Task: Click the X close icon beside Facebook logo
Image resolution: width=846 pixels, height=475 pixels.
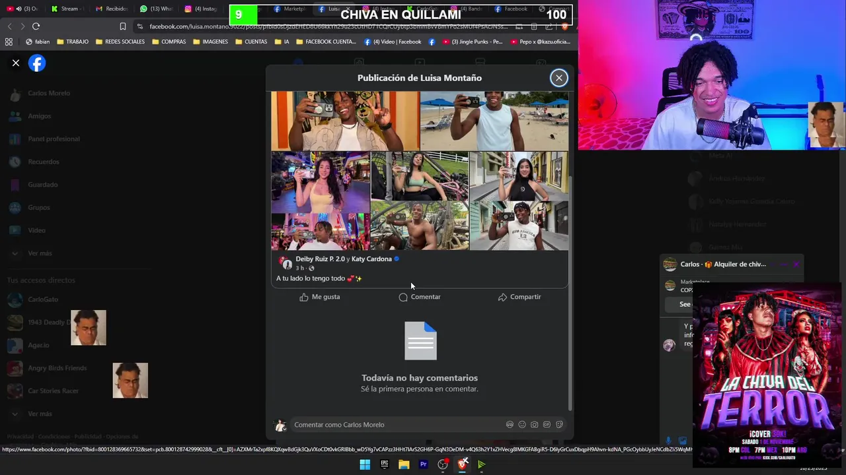Action: (16, 63)
